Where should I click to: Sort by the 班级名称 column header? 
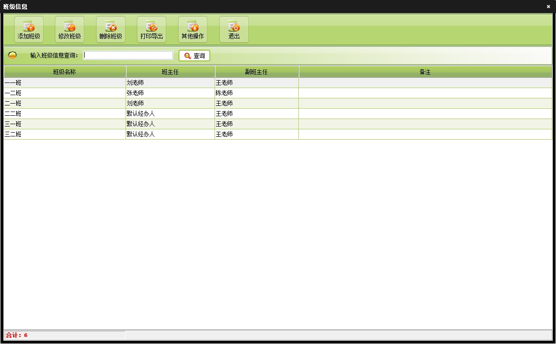tap(65, 72)
